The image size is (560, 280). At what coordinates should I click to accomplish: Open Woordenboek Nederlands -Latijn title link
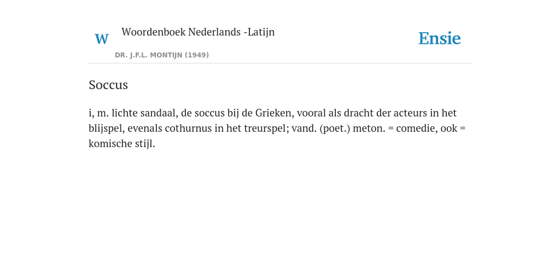coord(198,32)
